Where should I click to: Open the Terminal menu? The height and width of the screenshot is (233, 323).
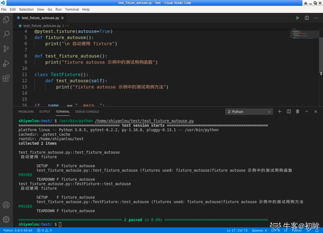coord(72,10)
